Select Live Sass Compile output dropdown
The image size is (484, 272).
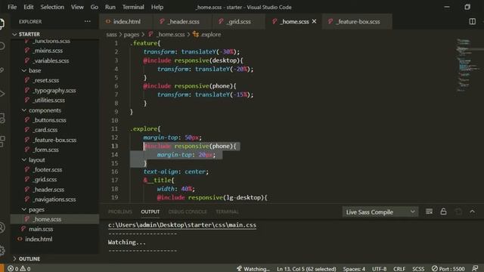click(380, 212)
